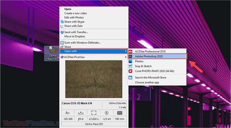Viewport: 231px width, 128px height.
Task: Open with Corel PHOTO-PAINT 2020 (64-Bit)
Action: click(x=154, y=71)
